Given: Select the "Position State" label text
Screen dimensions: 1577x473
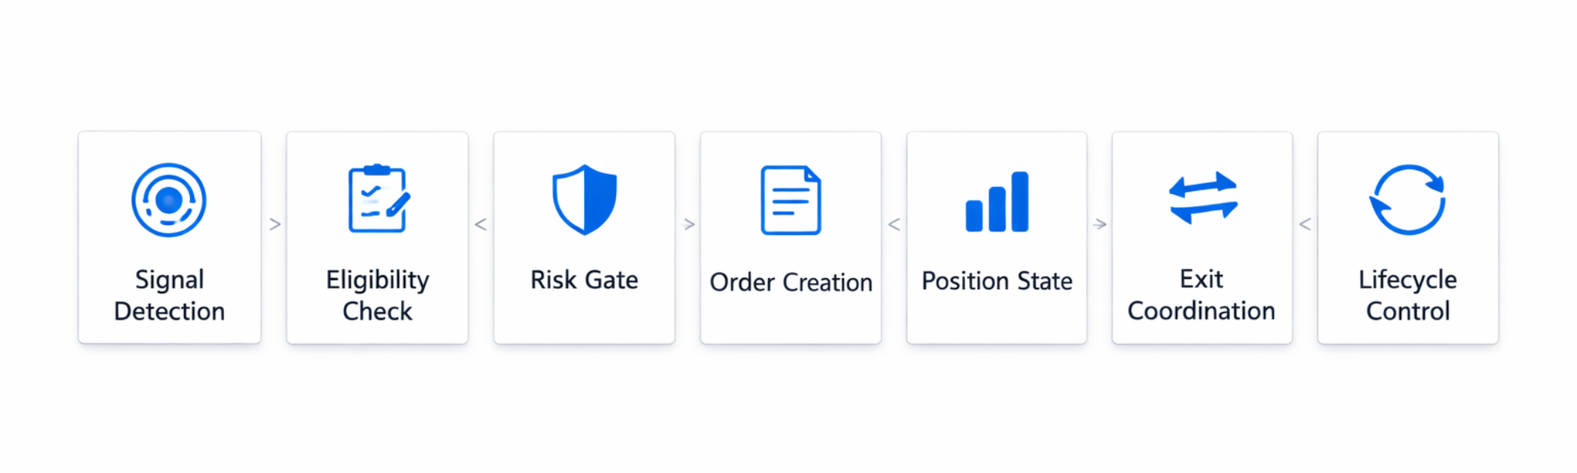Looking at the screenshot, I should [x=997, y=281].
